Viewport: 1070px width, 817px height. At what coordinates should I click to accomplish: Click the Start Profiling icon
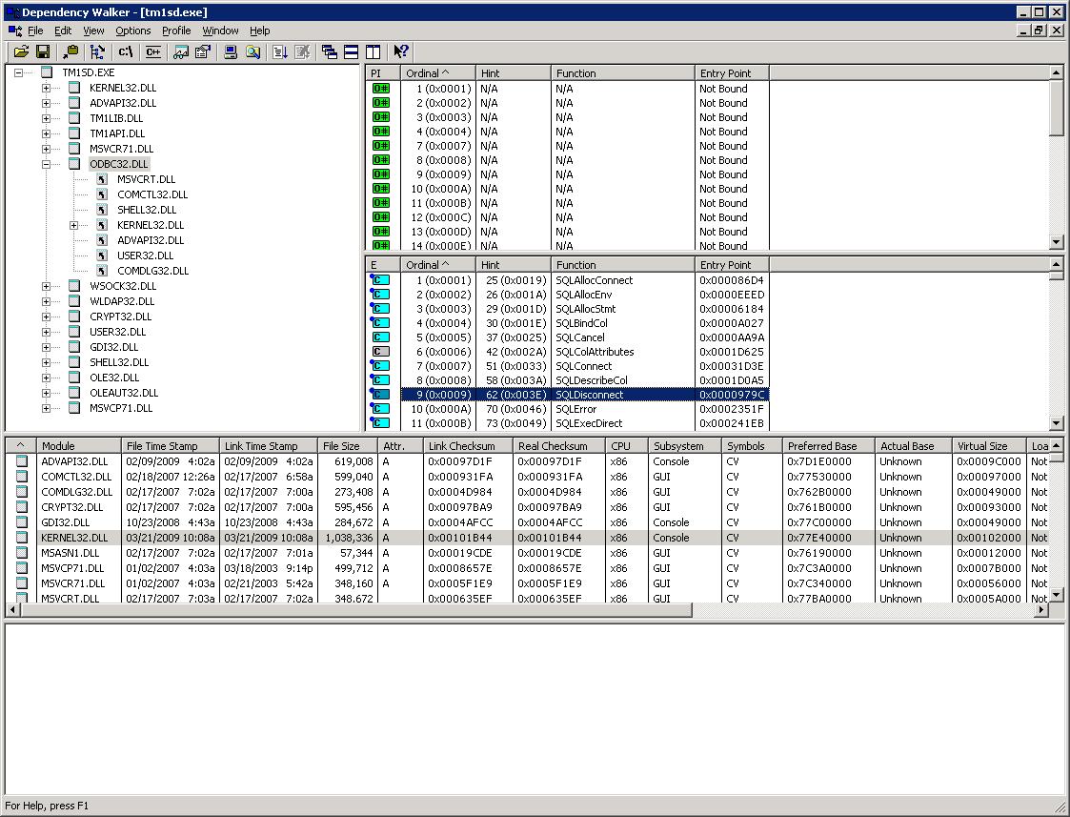point(280,51)
